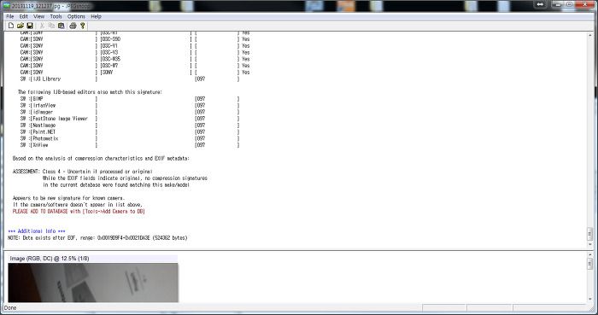The image size is (598, 315).
Task: Click the New document toolbar icon
Action: click(x=11, y=26)
